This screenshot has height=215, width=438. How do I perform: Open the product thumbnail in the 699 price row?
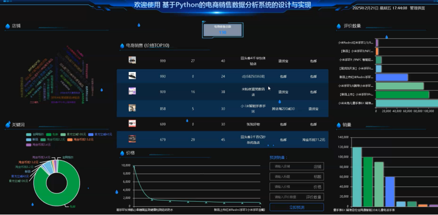[132, 124]
